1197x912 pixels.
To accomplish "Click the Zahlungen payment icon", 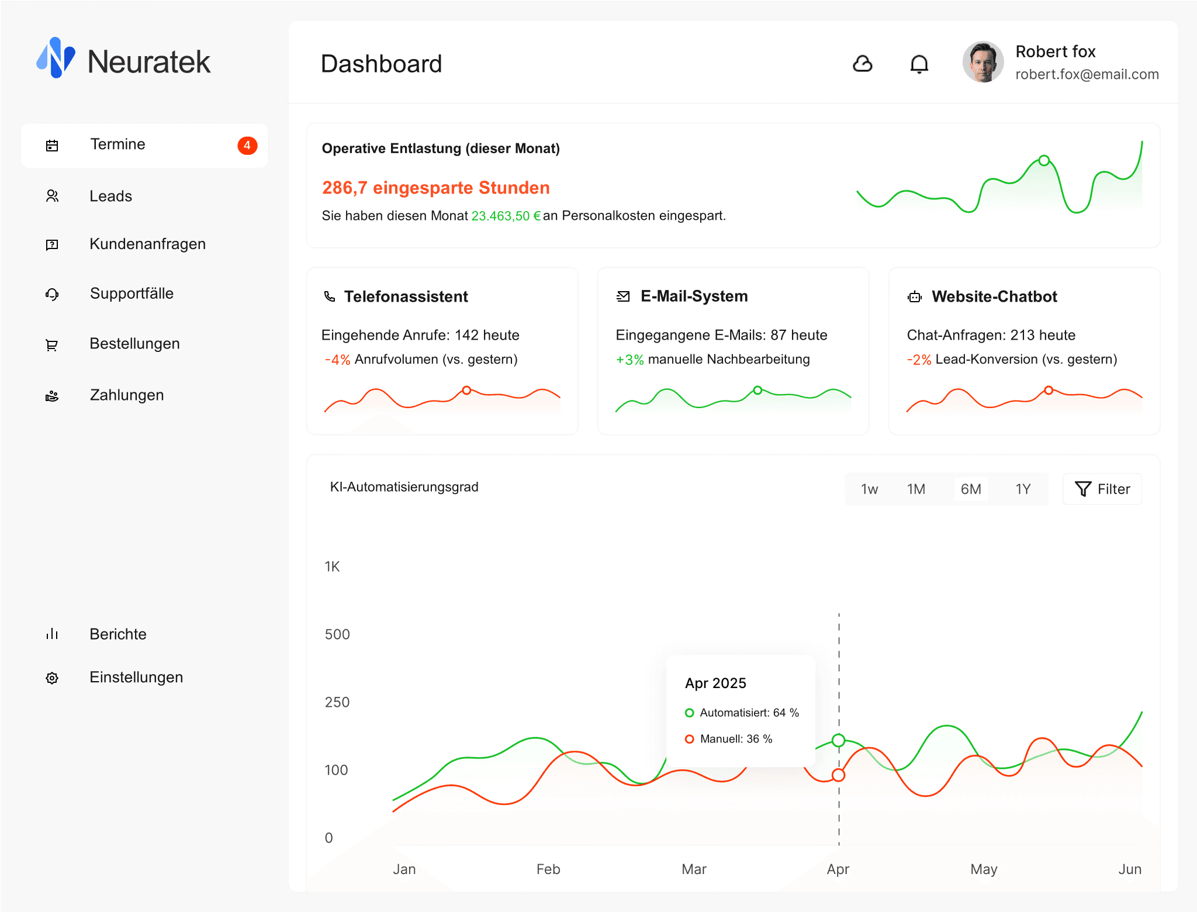I will point(52,396).
